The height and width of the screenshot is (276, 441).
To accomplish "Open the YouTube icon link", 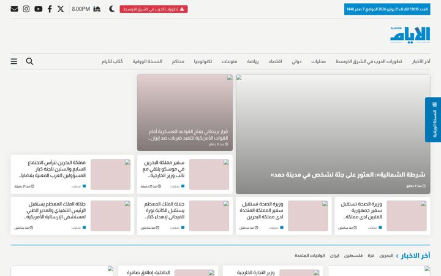I will click(38, 9).
